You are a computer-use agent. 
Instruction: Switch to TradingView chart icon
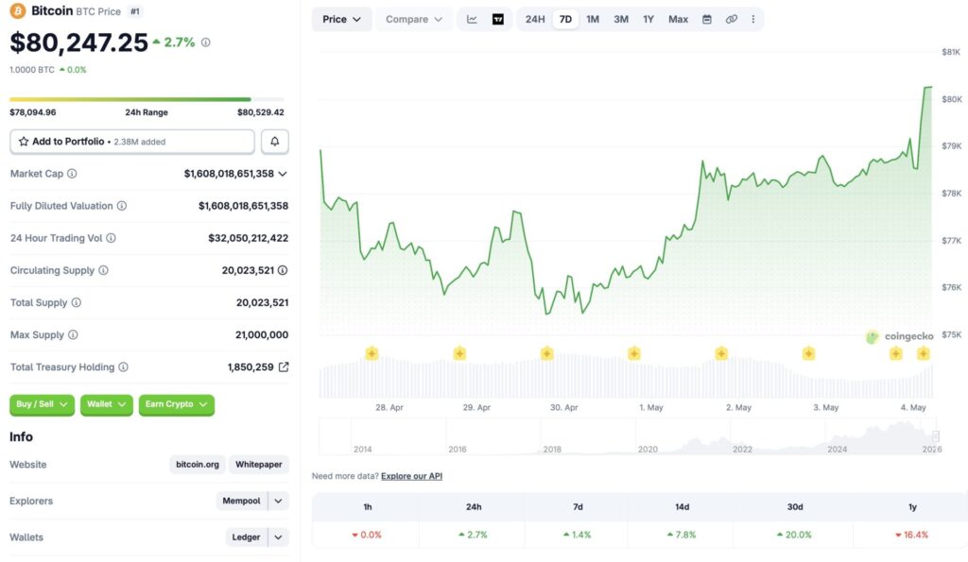[498, 19]
